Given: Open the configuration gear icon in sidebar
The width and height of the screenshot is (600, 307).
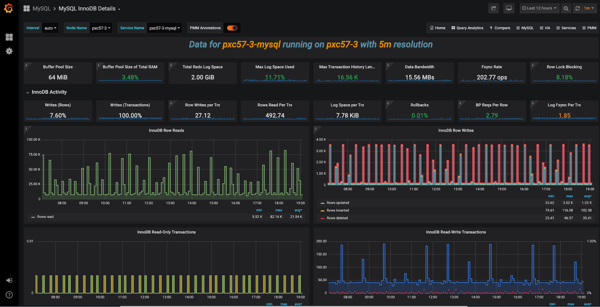Looking at the screenshot, I should (x=9, y=51).
